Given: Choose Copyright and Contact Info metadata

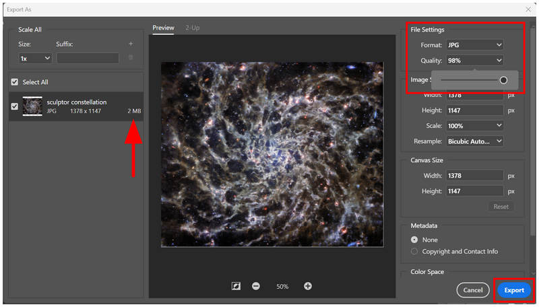Looking at the screenshot, I should (414, 251).
